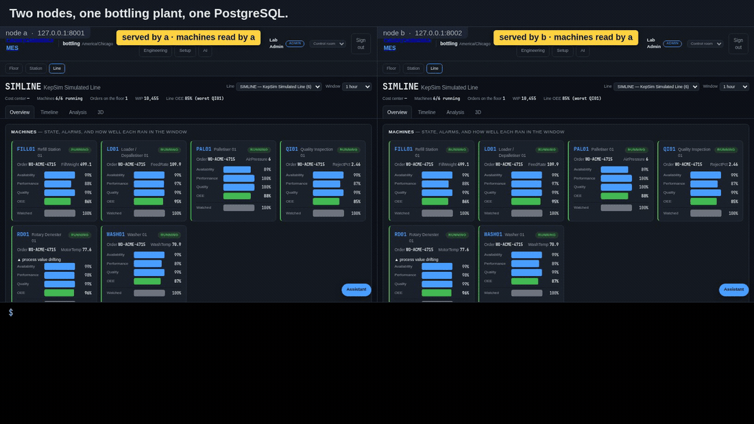Click the AI button in node a pane

pos(206,51)
